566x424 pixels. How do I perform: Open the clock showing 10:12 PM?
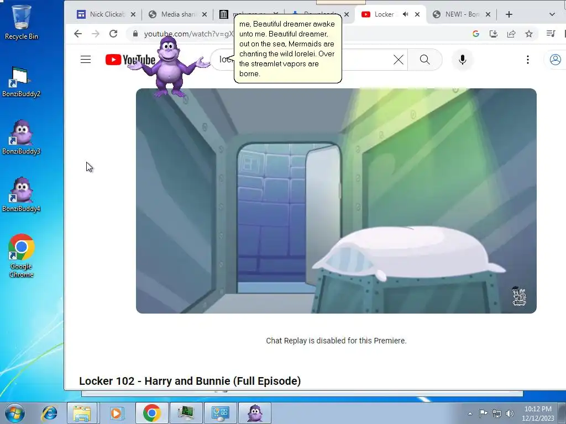tap(538, 414)
